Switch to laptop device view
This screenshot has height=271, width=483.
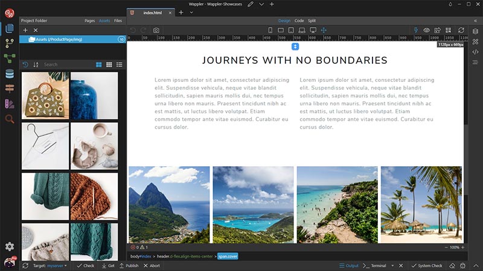pos(302,30)
